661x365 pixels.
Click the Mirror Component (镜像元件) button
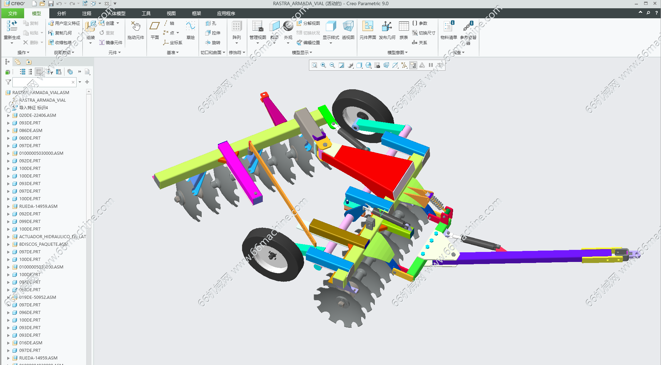tap(111, 42)
